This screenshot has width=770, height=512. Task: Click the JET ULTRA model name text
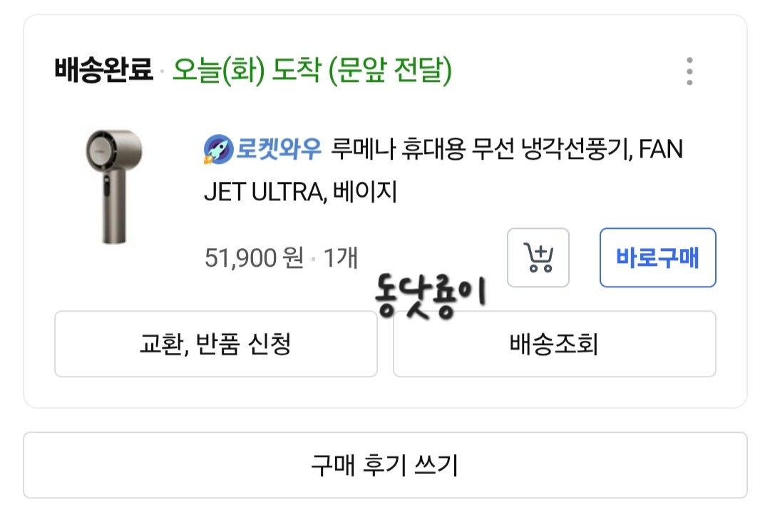tap(262, 193)
